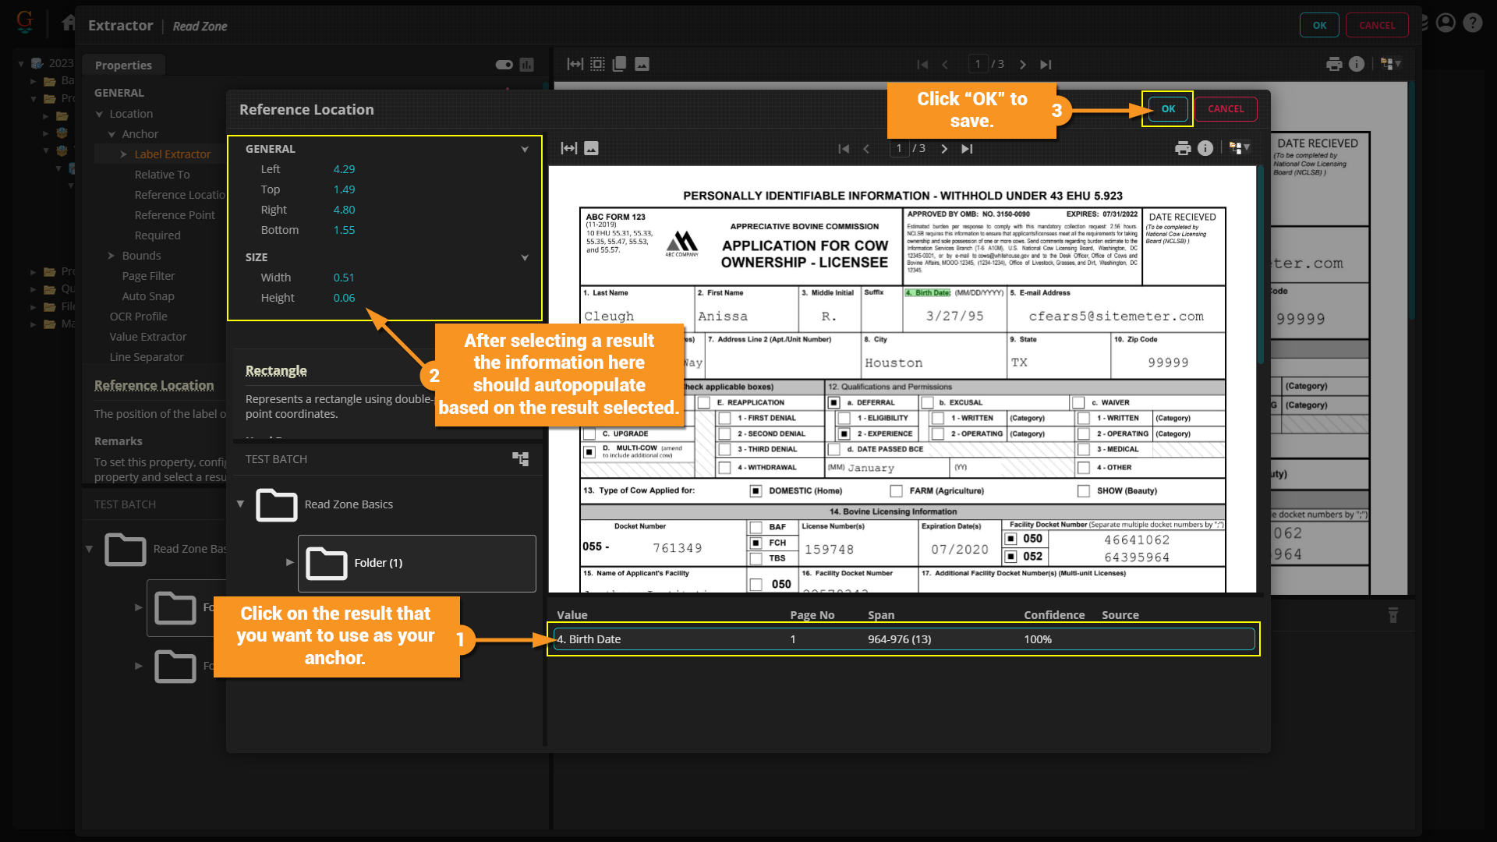Collapse the GENERAL section chevron

pyautogui.click(x=525, y=149)
